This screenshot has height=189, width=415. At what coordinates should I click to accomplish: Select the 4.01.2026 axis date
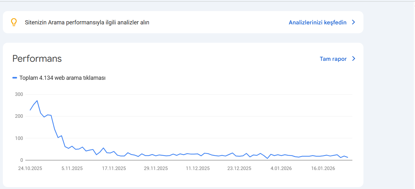[x=281, y=168]
